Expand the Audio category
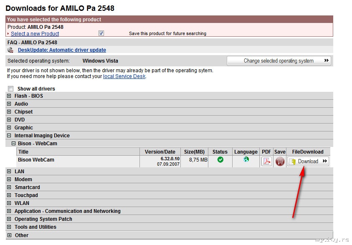The image size is (352, 245). point(9,104)
